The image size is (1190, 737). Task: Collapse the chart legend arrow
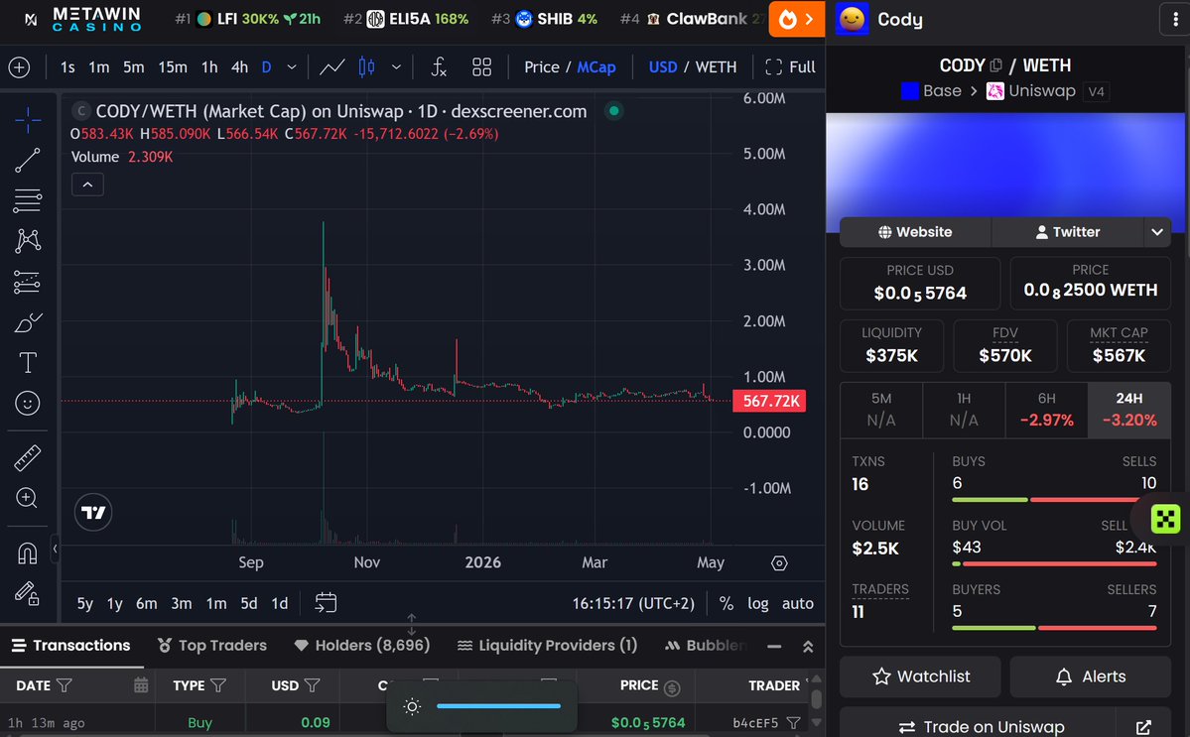(87, 184)
